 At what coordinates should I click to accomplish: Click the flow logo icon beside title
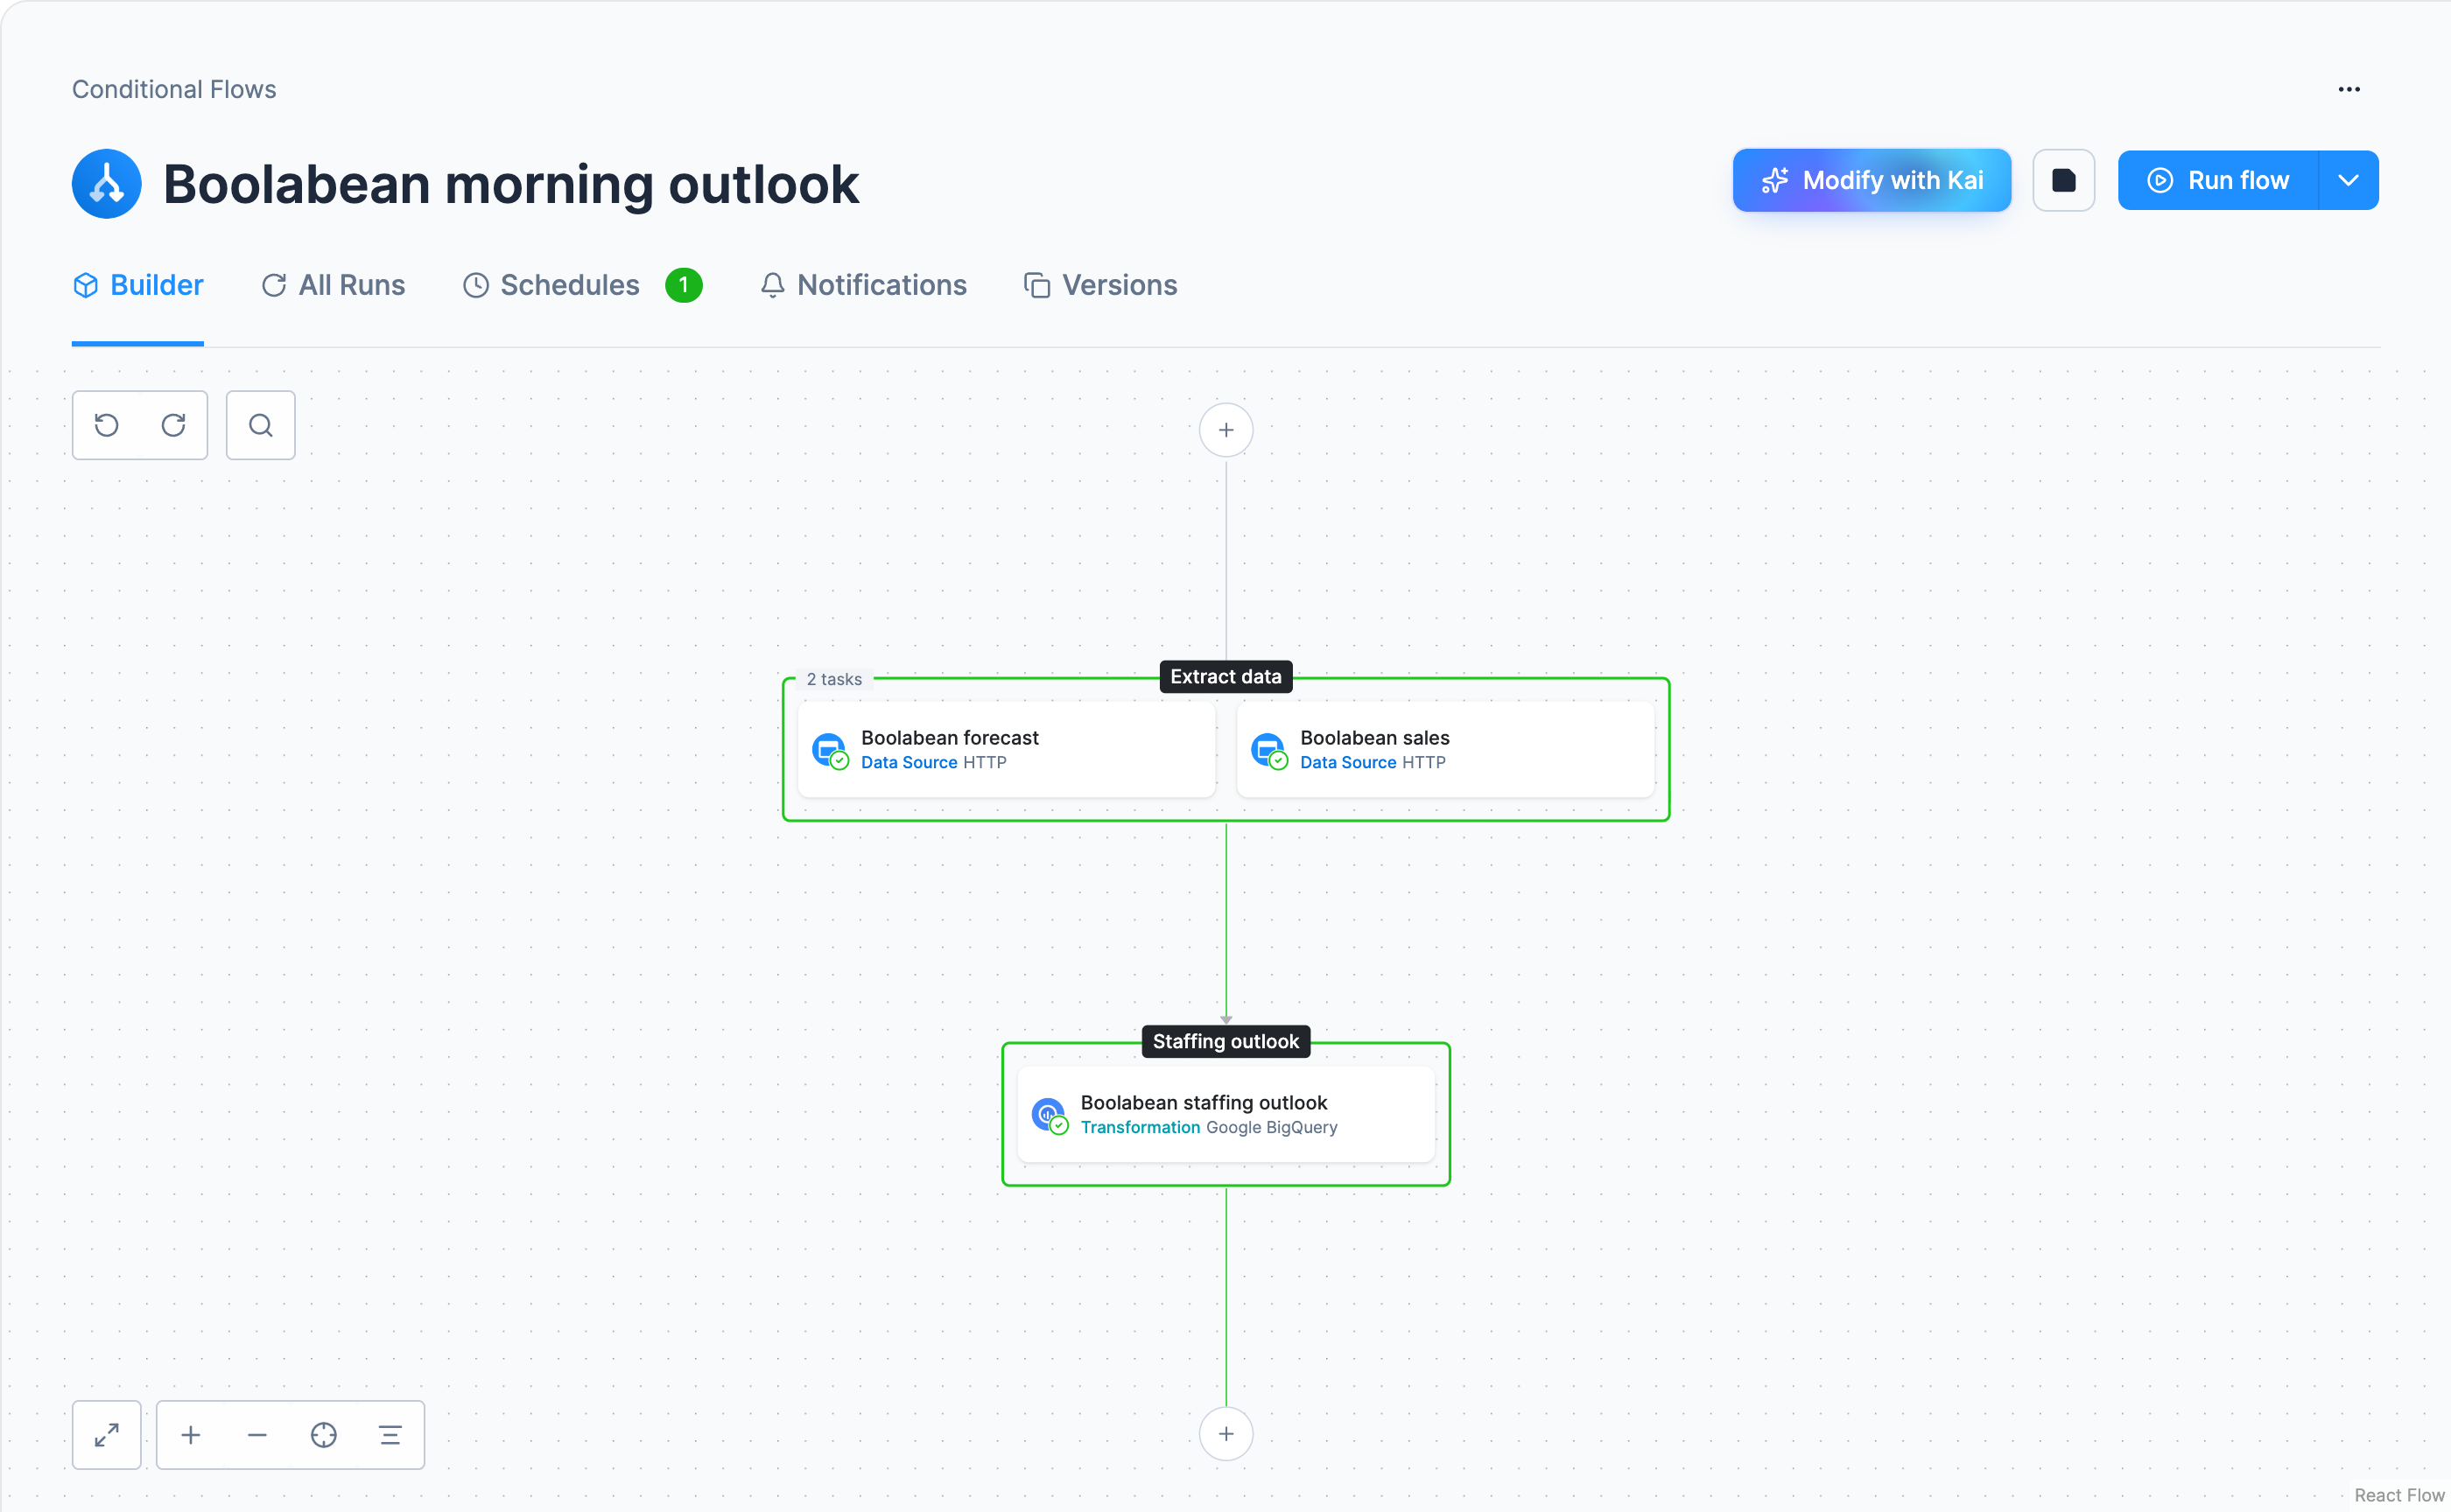coord(106,184)
